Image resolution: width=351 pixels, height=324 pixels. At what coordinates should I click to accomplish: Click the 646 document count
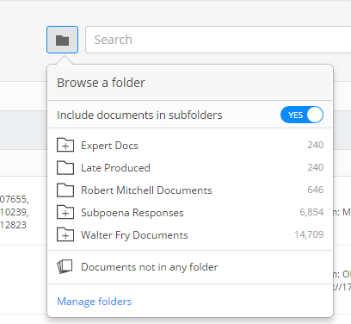(x=316, y=190)
